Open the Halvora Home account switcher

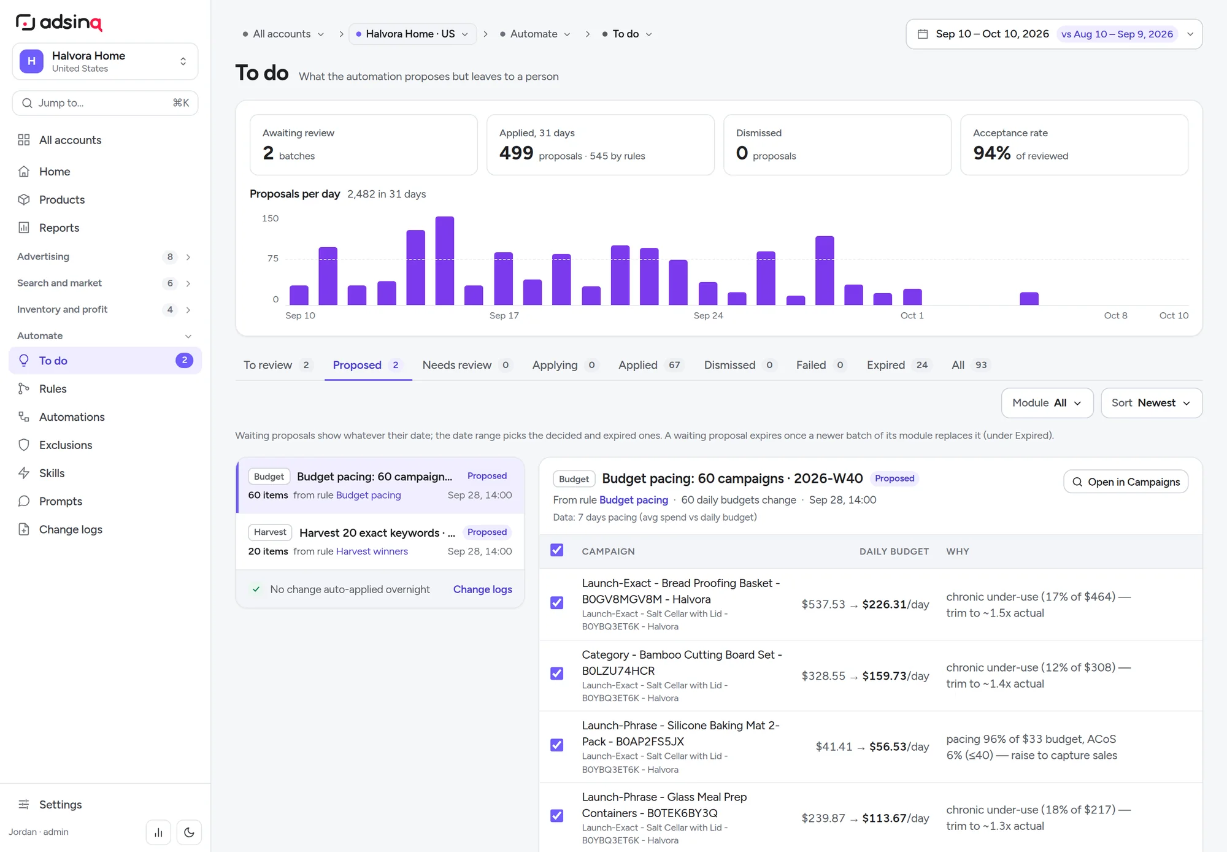pyautogui.click(x=105, y=61)
